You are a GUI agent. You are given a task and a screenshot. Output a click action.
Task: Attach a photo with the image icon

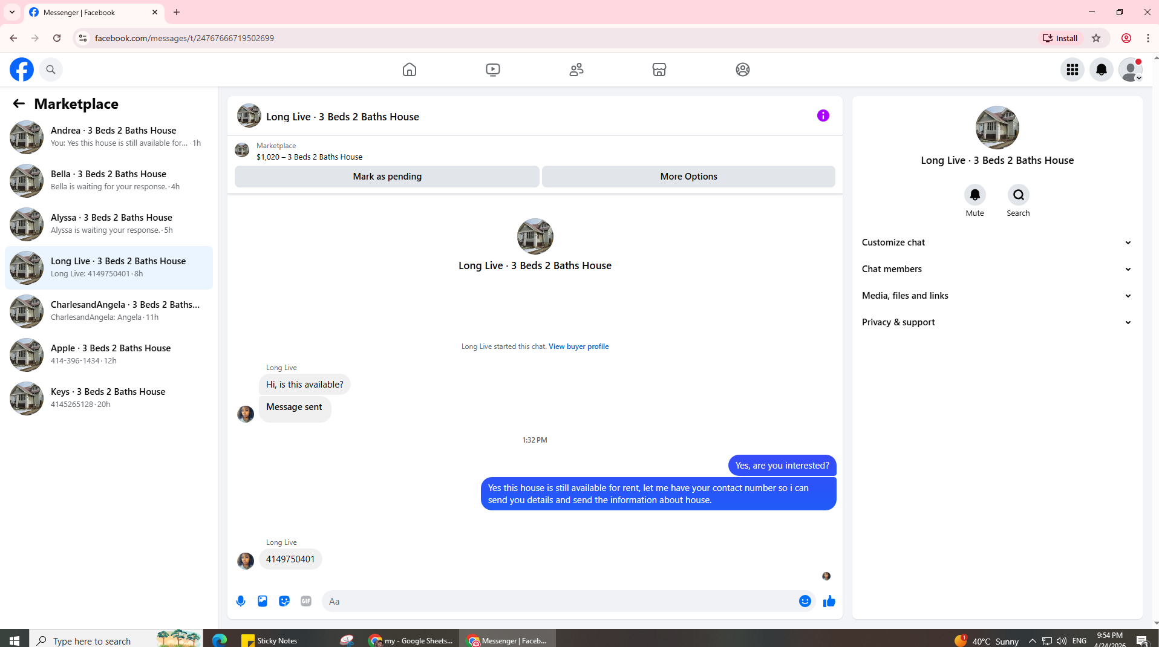click(263, 601)
